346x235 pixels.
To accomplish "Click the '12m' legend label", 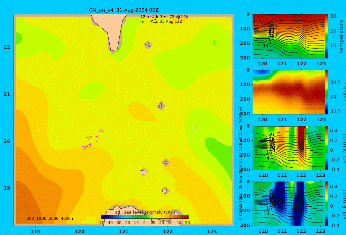I will pyautogui.click(x=145, y=17).
